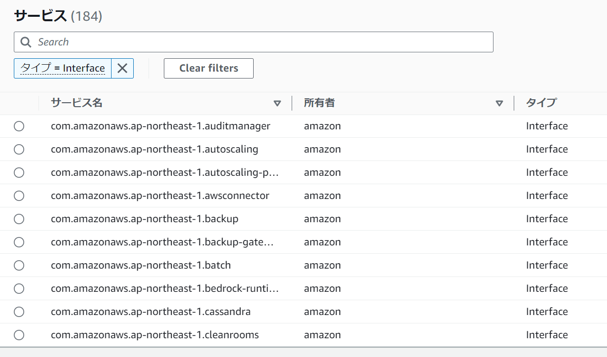The image size is (607, 357).
Task: Click com.amazonaws.ap-northeast-1.auditmanager service name
Action: point(160,126)
